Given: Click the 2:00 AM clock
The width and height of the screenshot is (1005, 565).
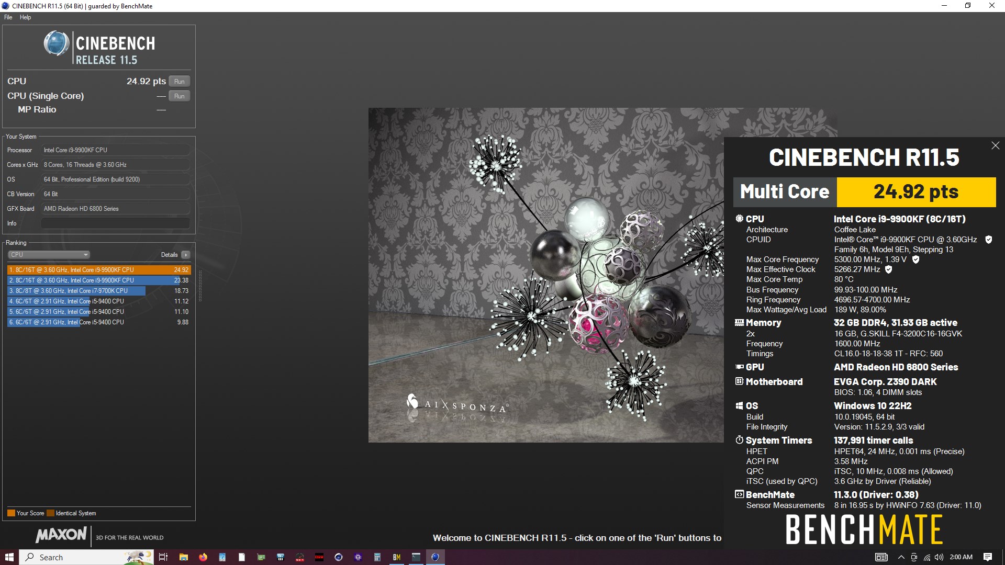Looking at the screenshot, I should click(x=962, y=557).
